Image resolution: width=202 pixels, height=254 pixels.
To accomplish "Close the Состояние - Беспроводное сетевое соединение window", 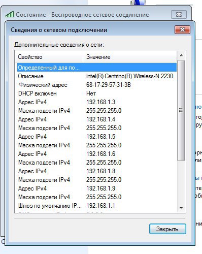I will click(179, 15).
